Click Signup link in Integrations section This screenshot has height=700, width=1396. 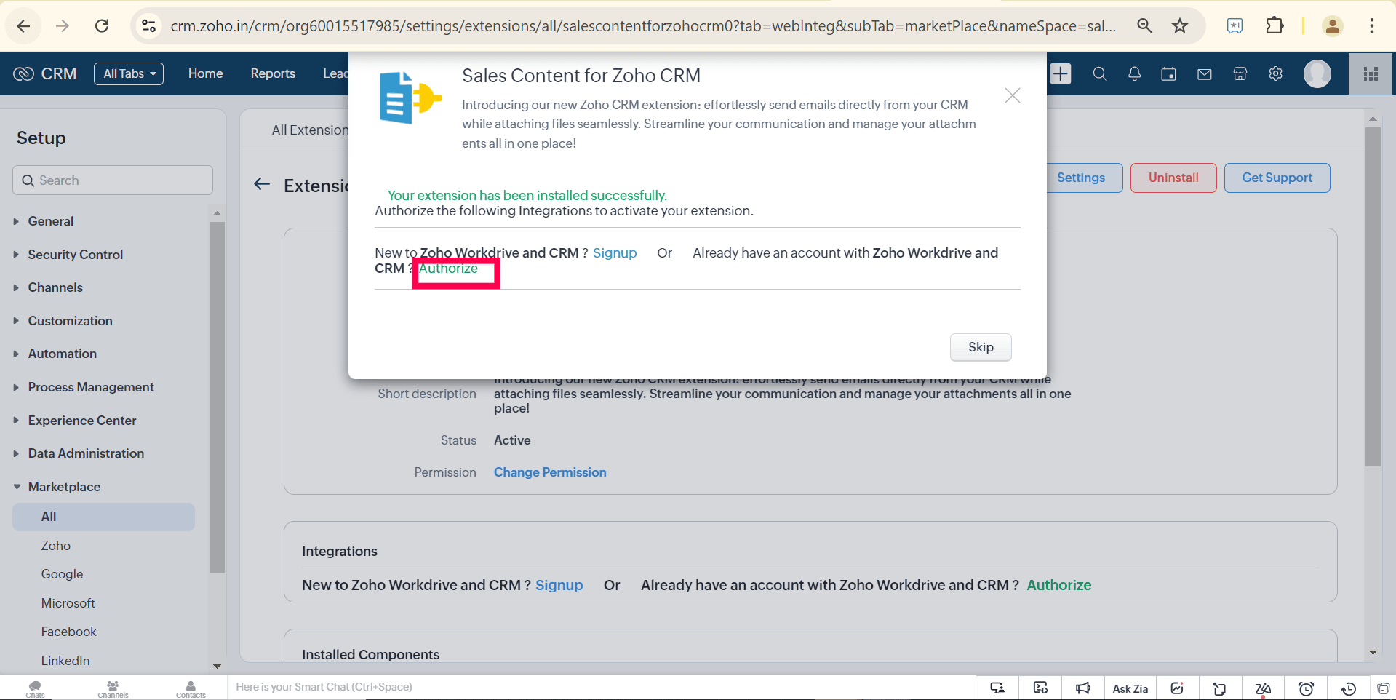[x=559, y=585]
